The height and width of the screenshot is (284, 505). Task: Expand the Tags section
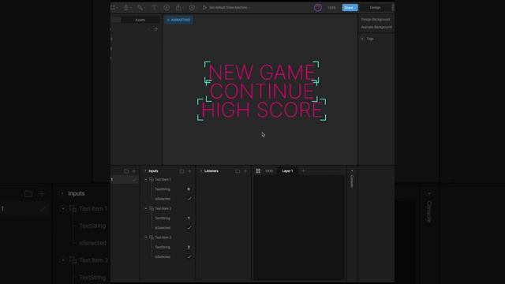pos(362,39)
